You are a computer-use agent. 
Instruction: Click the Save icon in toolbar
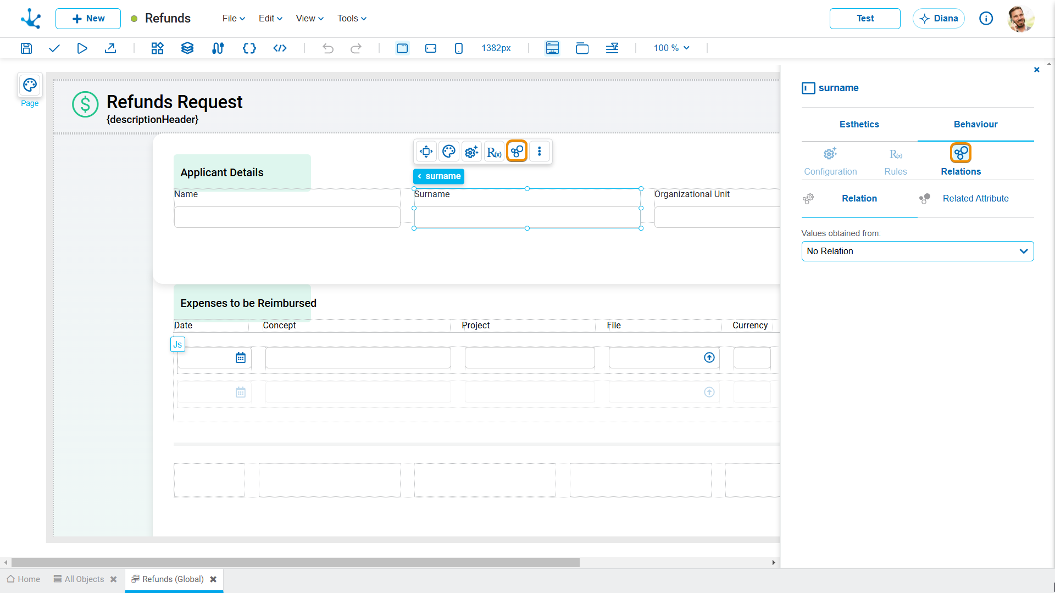(x=26, y=48)
